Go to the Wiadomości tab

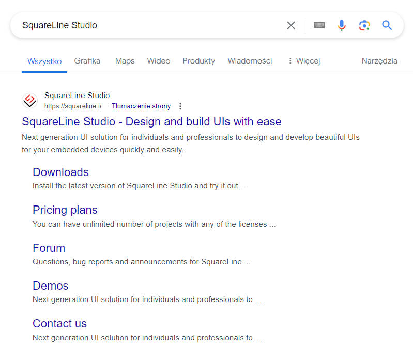click(250, 61)
